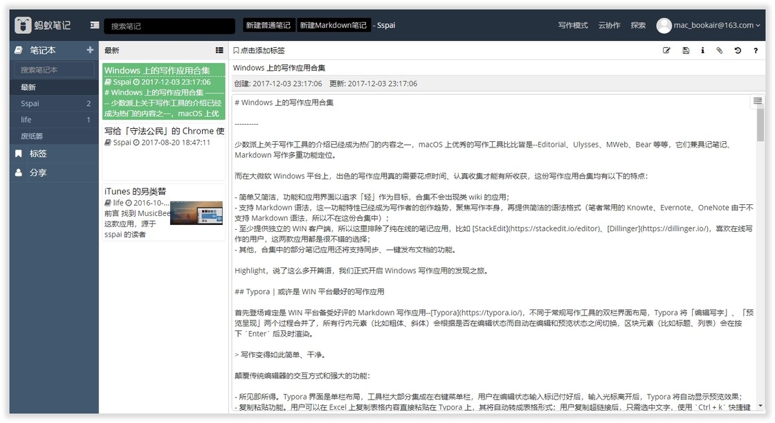Switch note list view with grid icon
Viewport: 775px width, 423px height.
click(219, 51)
